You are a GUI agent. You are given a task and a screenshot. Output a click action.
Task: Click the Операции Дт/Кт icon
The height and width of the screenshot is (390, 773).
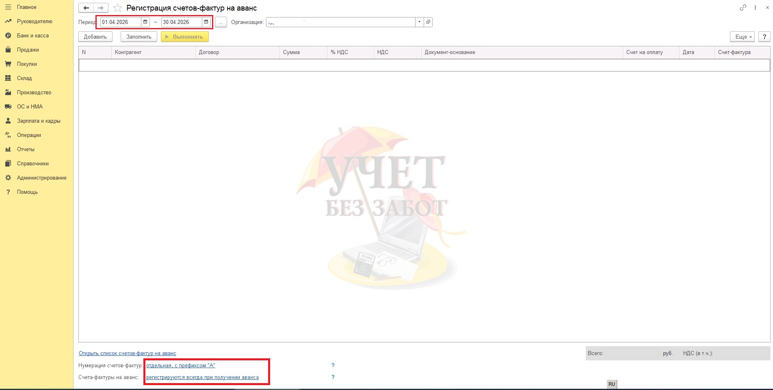[x=8, y=135]
